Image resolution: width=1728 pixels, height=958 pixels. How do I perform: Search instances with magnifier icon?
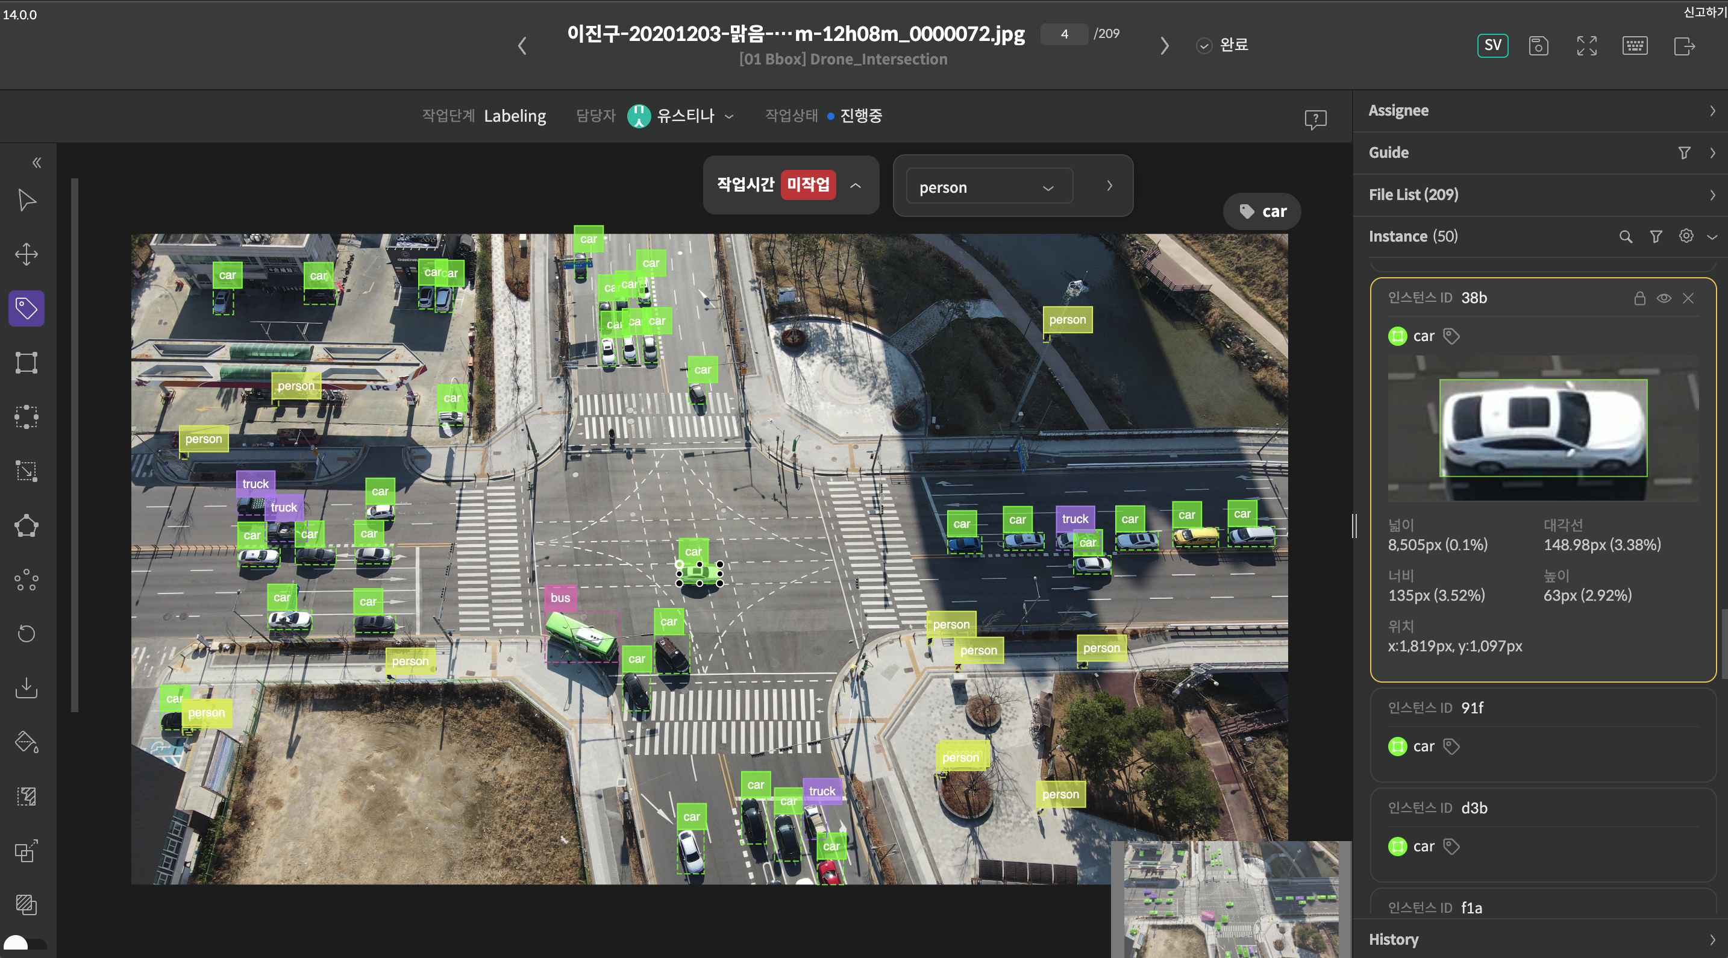tap(1626, 236)
